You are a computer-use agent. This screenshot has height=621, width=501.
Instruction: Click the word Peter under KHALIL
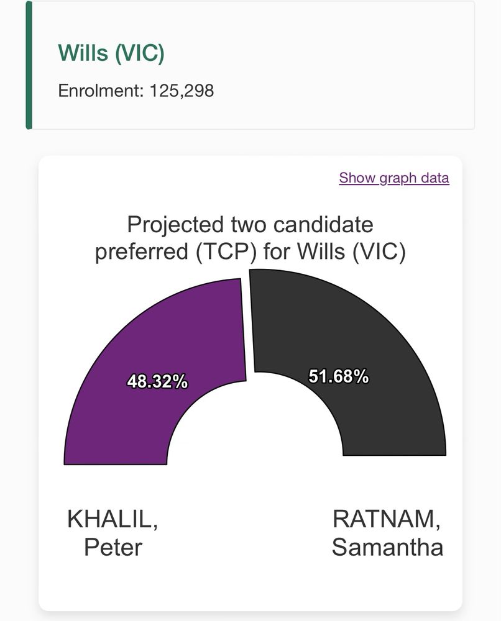[x=113, y=547]
